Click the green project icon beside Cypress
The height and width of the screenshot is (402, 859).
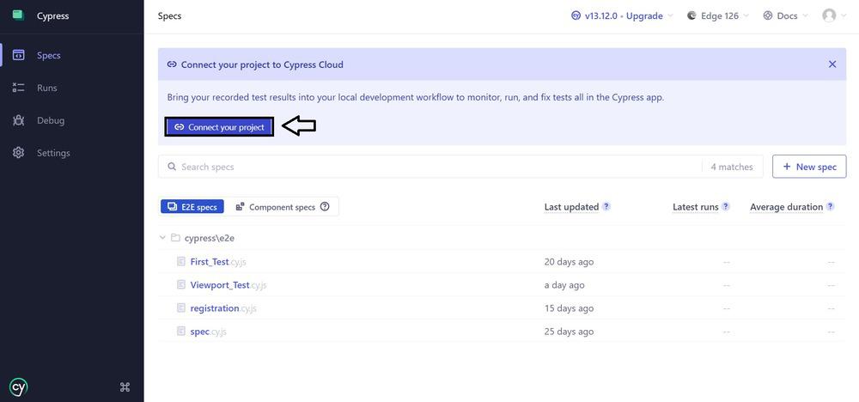pyautogui.click(x=18, y=15)
